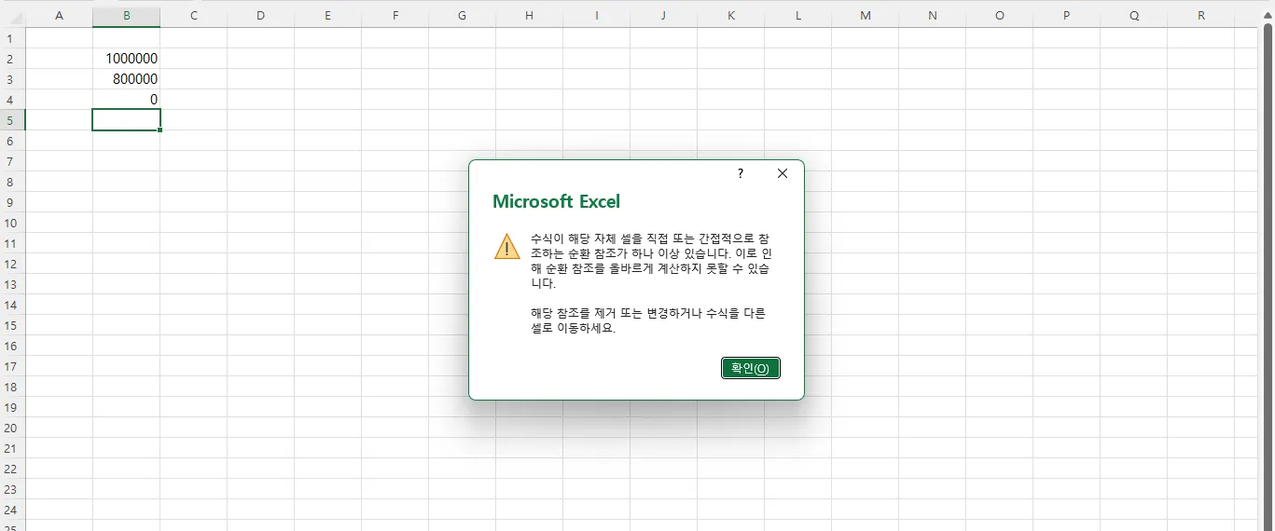This screenshot has width=1275, height=531.
Task: Click the Microsoft Excel dialog title
Action: tap(556, 201)
